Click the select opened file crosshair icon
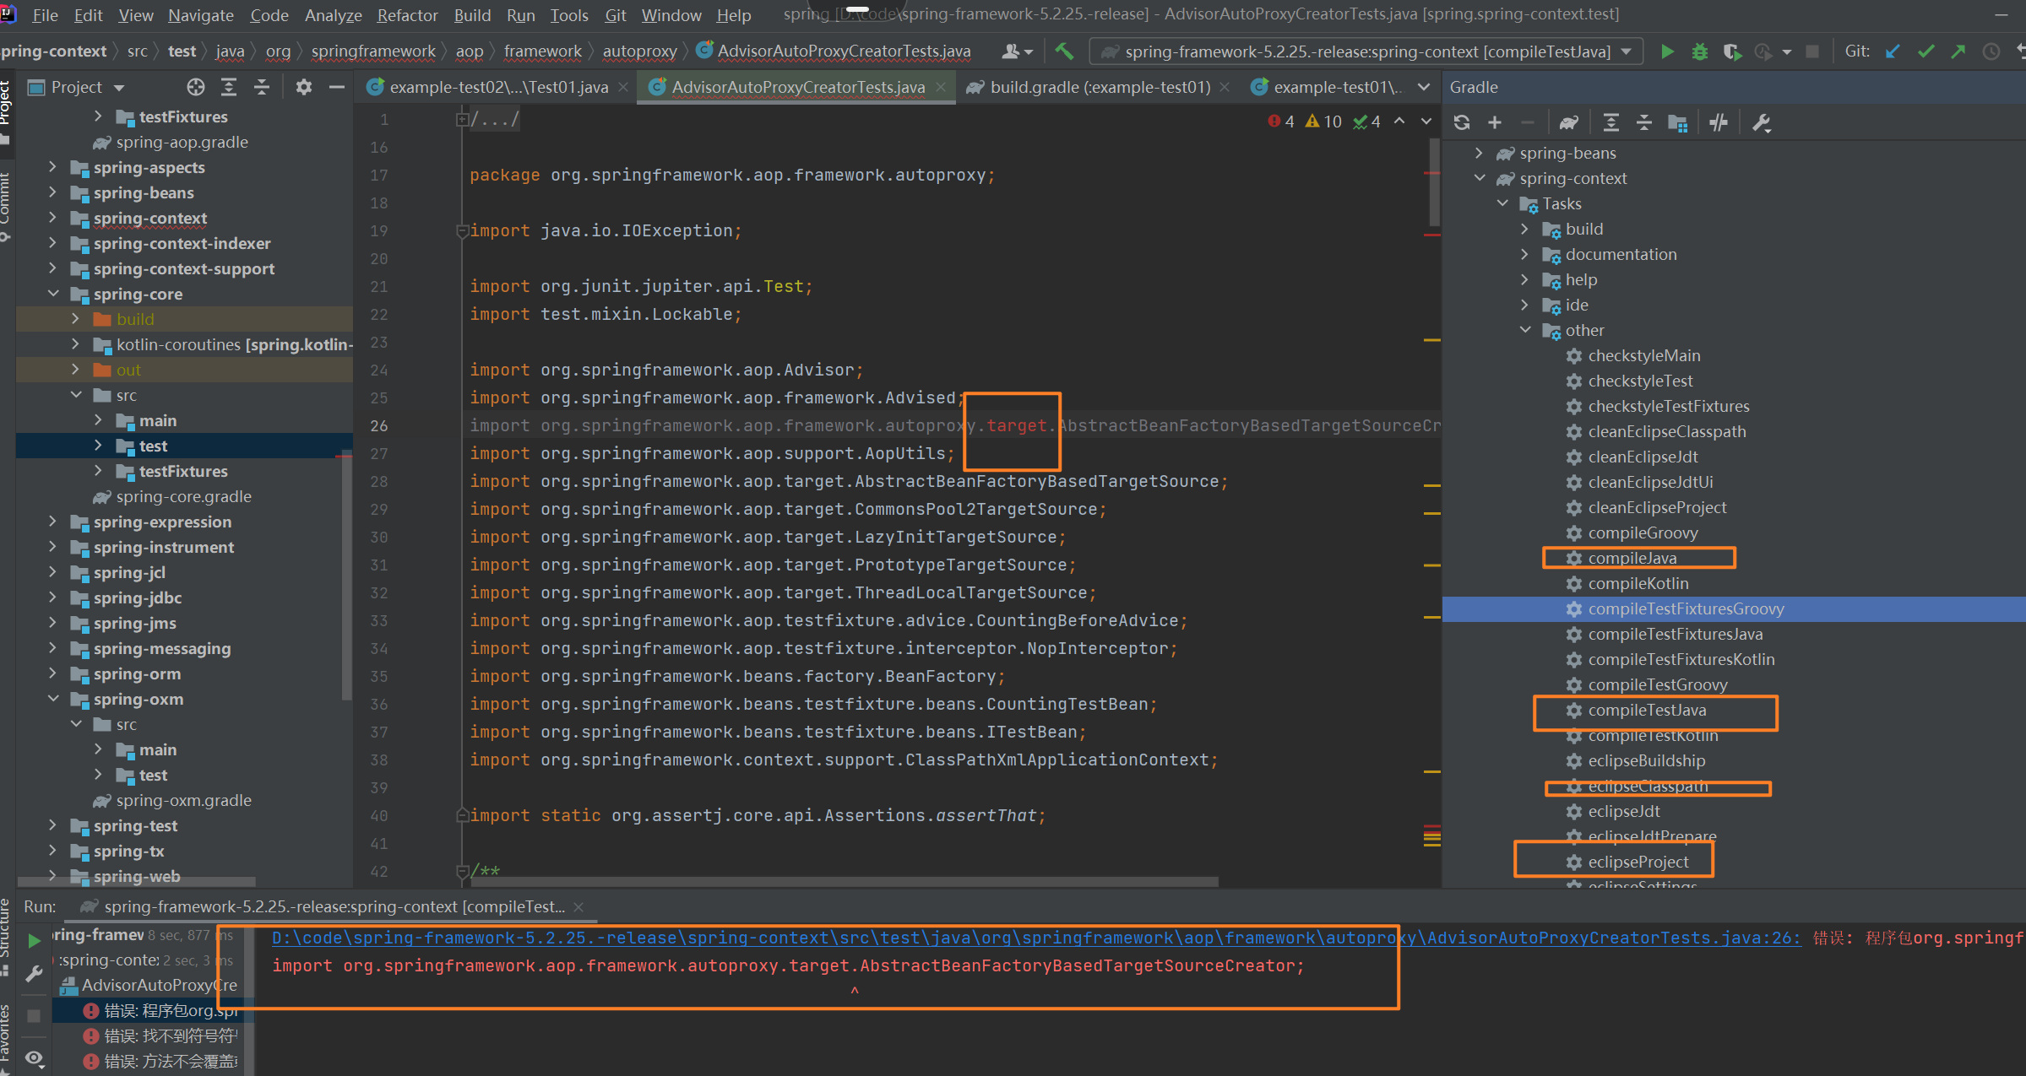Image resolution: width=2026 pixels, height=1076 pixels. coord(196,87)
